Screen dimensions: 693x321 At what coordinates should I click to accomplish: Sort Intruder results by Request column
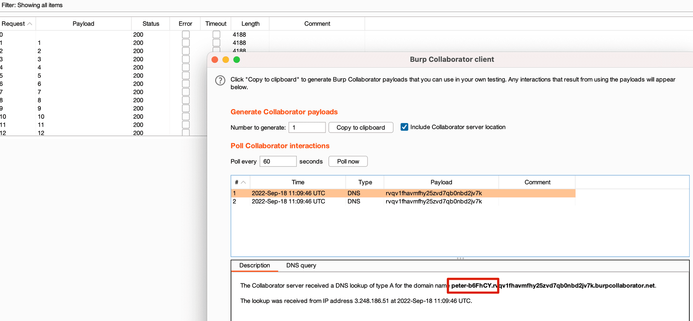pos(18,24)
